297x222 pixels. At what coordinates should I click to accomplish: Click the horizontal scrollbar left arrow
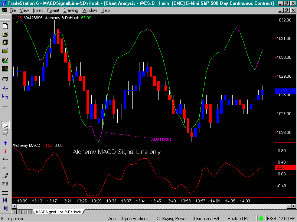pyautogui.click(x=14, y=206)
